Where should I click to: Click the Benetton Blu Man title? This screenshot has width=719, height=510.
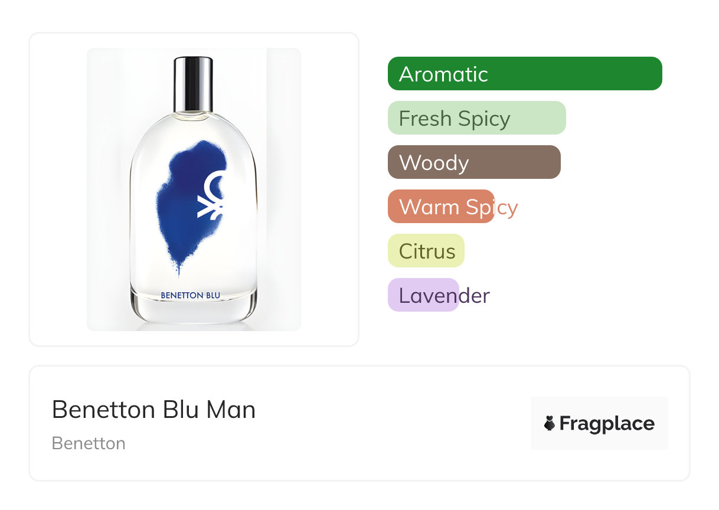(153, 409)
